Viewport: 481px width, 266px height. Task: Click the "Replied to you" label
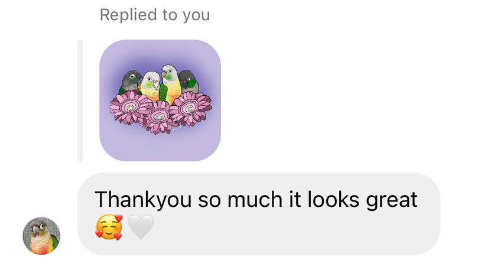click(155, 15)
